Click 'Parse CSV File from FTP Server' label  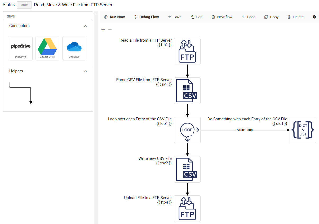pos(144,80)
